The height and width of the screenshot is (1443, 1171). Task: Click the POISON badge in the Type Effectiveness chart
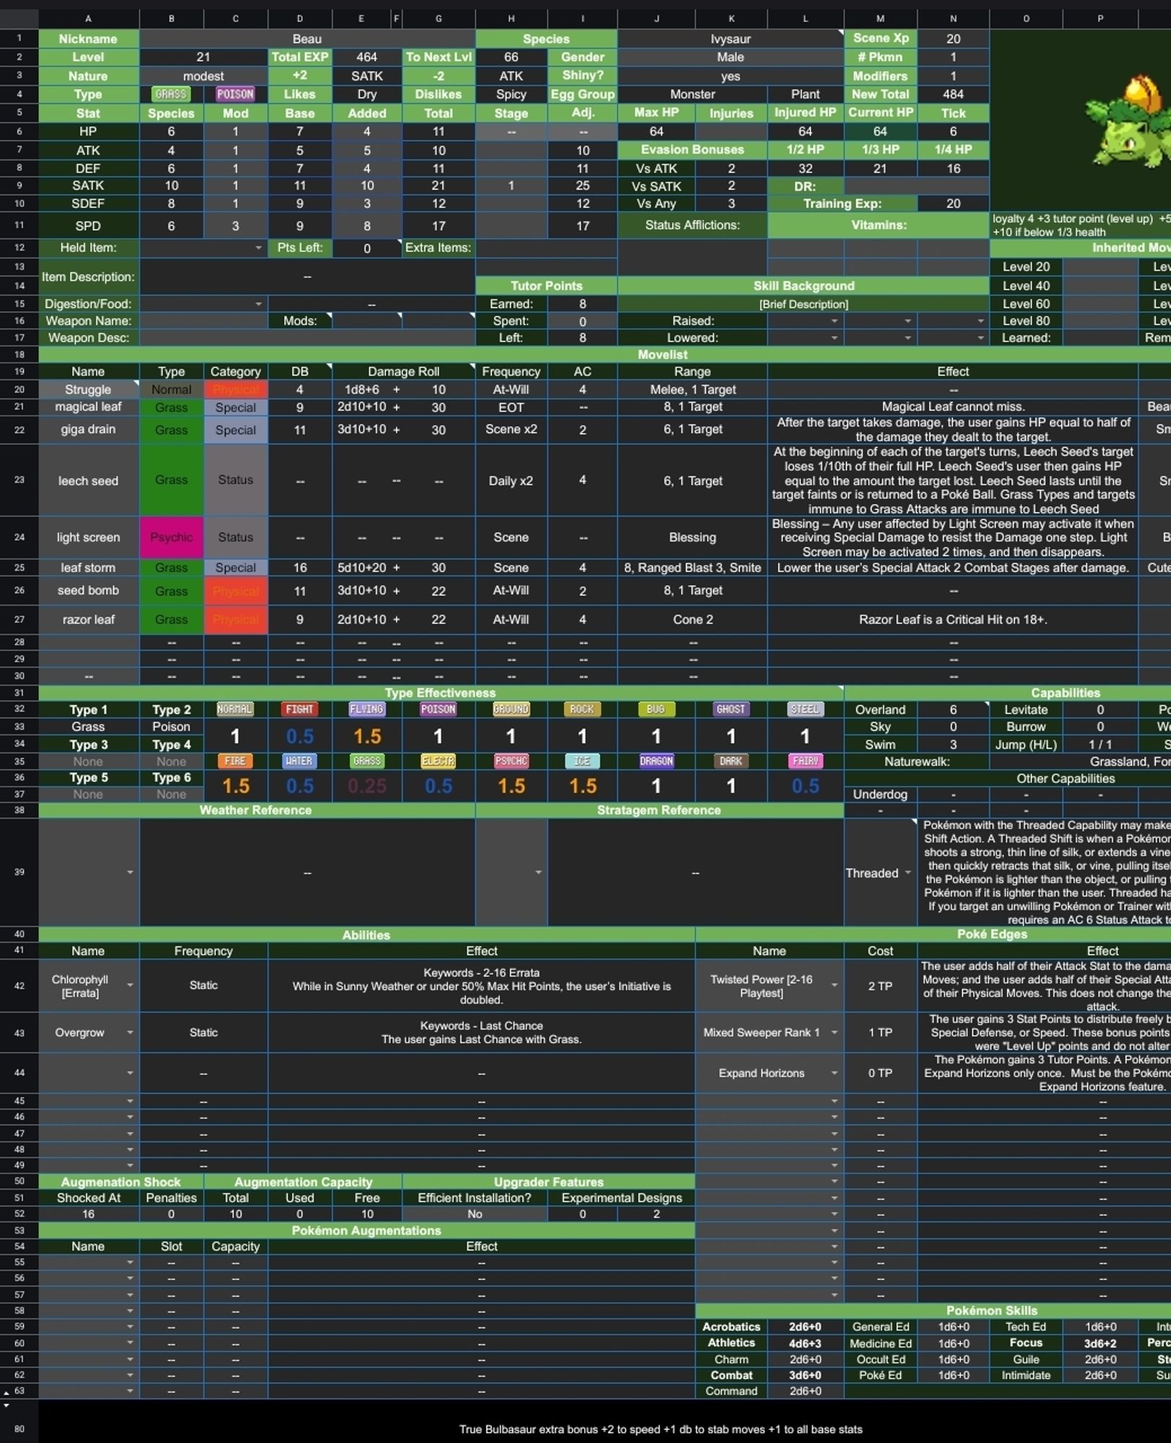tap(438, 709)
